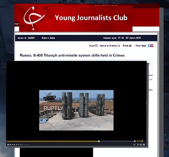169x157 pixels.
Task: Click the Young Journalists Club title text
Action: click(x=91, y=18)
